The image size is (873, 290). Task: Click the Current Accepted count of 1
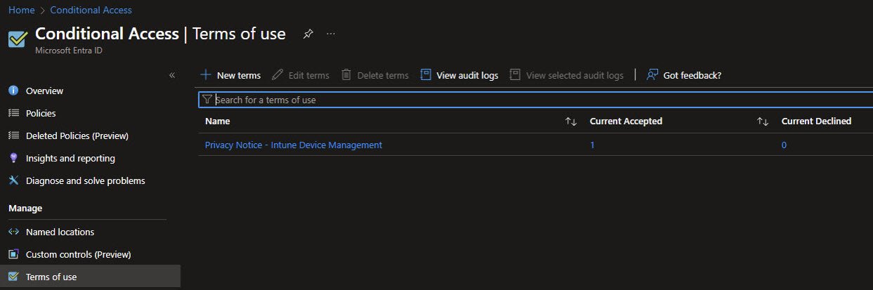coord(593,145)
